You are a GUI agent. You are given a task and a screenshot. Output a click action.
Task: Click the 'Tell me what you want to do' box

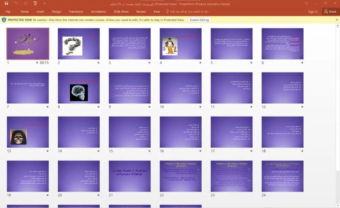pos(188,12)
